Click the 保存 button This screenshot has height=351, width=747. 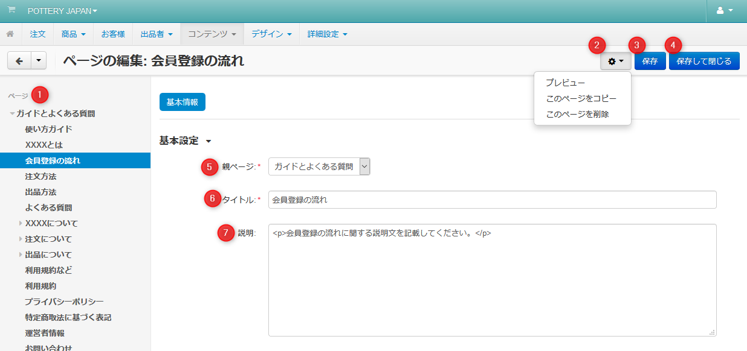(650, 61)
